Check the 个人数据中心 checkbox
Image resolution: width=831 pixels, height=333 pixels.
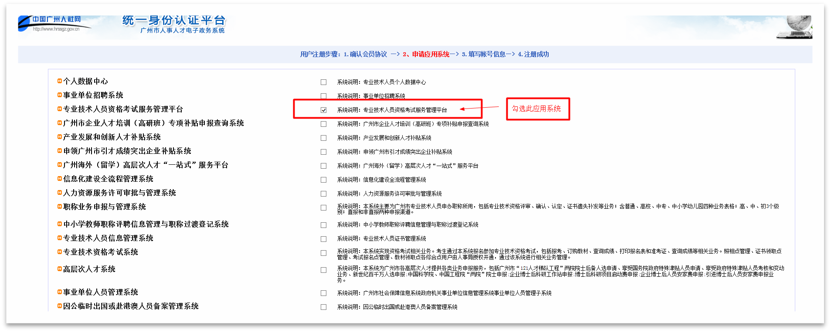(323, 82)
